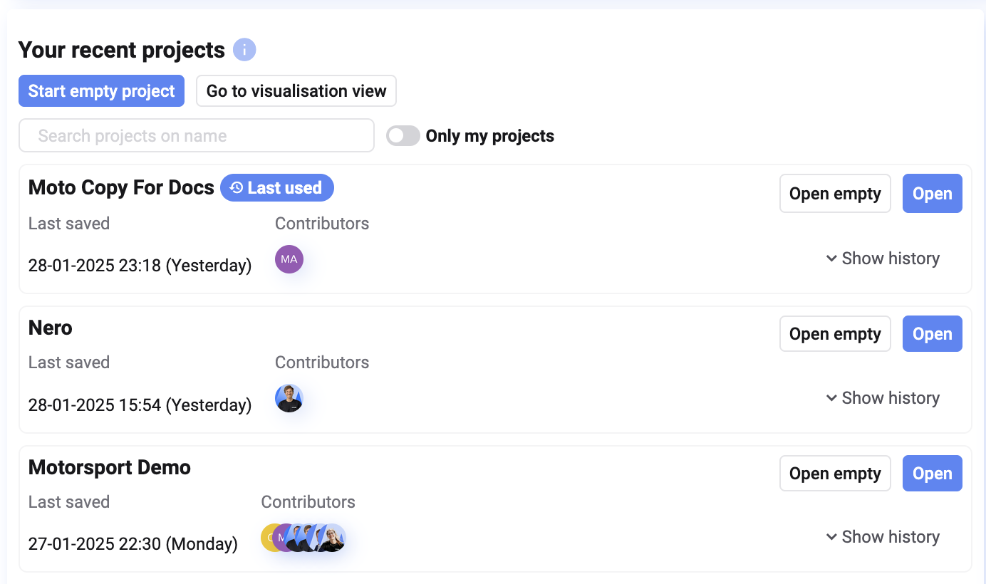Click the rightmost Motorsport Demo contributor avatar

[333, 538]
